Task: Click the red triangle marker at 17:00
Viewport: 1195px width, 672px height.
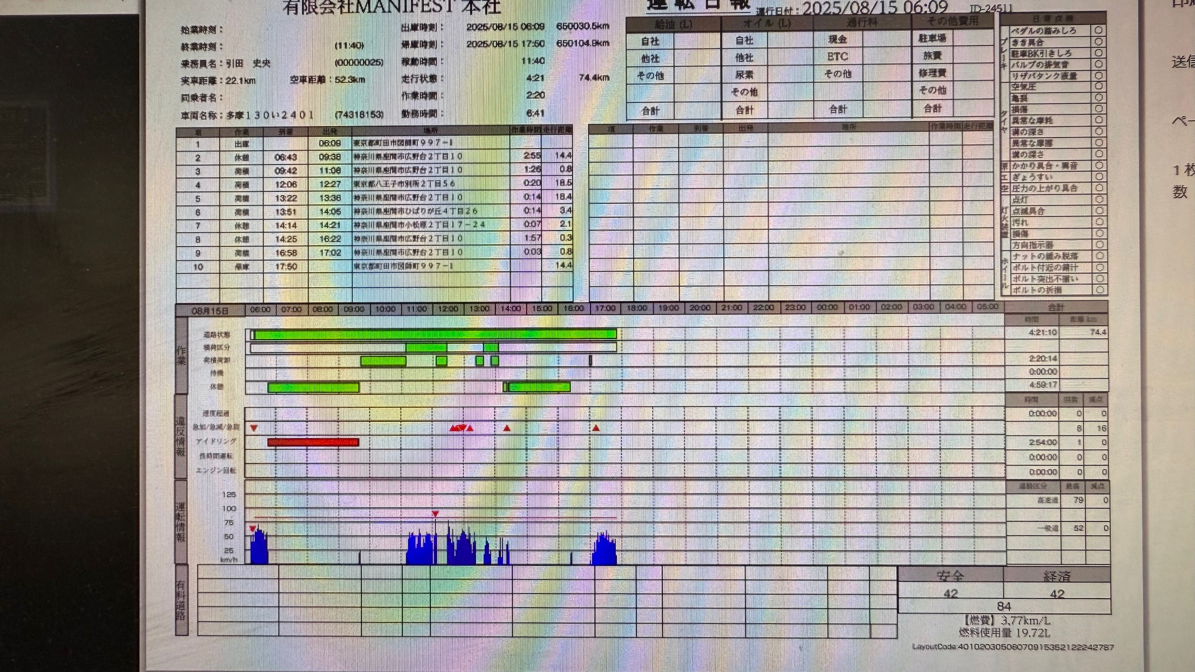Action: coord(596,428)
